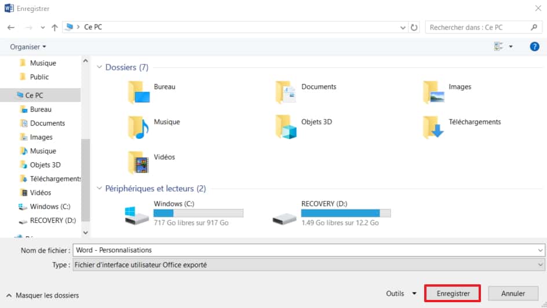The width and height of the screenshot is (547, 308).
Task: Select the Téléchargements folder icon in main view
Action: click(x=433, y=127)
